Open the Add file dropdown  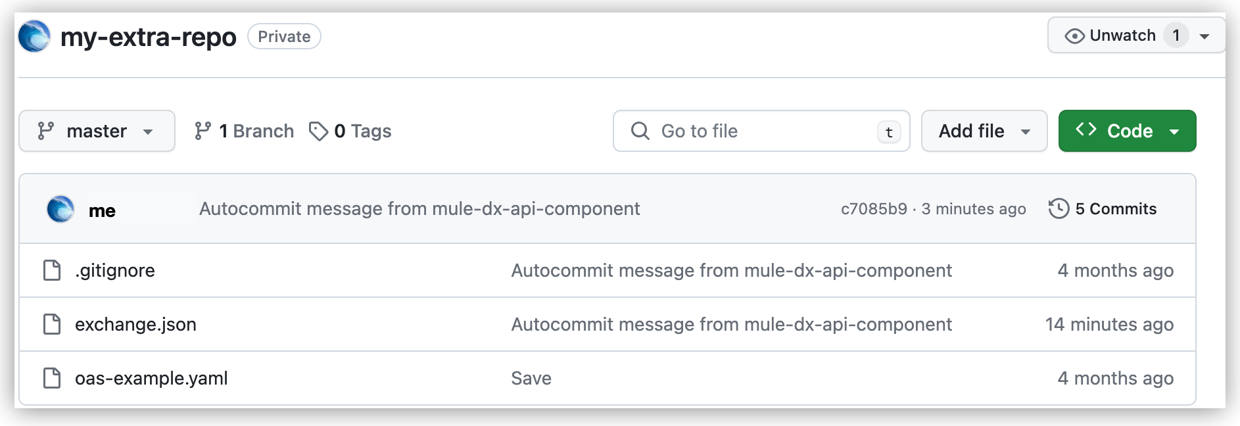point(984,131)
